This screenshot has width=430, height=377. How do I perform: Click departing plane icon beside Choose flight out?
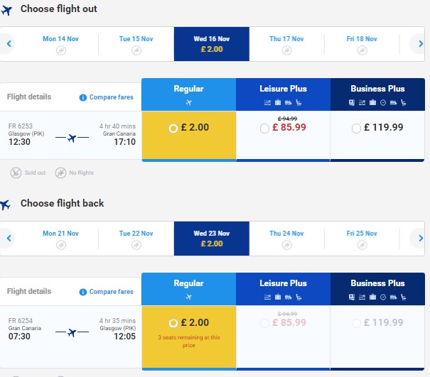pyautogui.click(x=6, y=11)
